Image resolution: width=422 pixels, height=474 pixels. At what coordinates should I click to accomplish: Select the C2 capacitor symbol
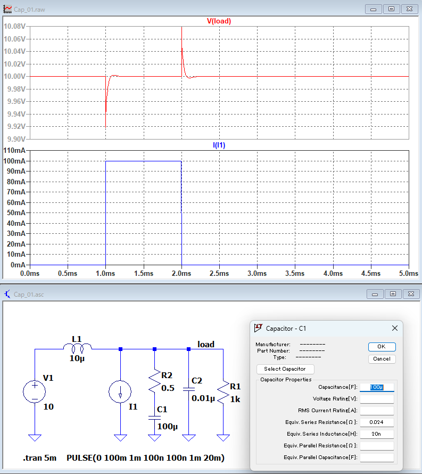pyautogui.click(x=189, y=390)
